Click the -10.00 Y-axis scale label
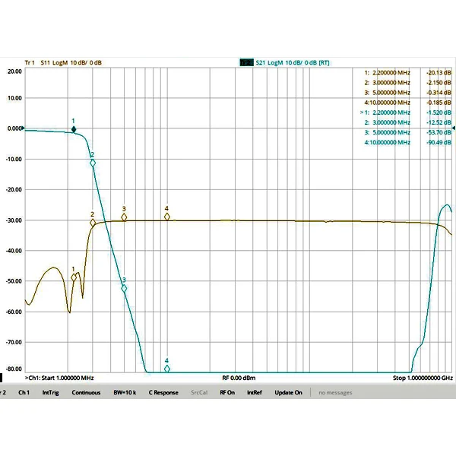Screen dimensions: 456x456 (x=14, y=160)
